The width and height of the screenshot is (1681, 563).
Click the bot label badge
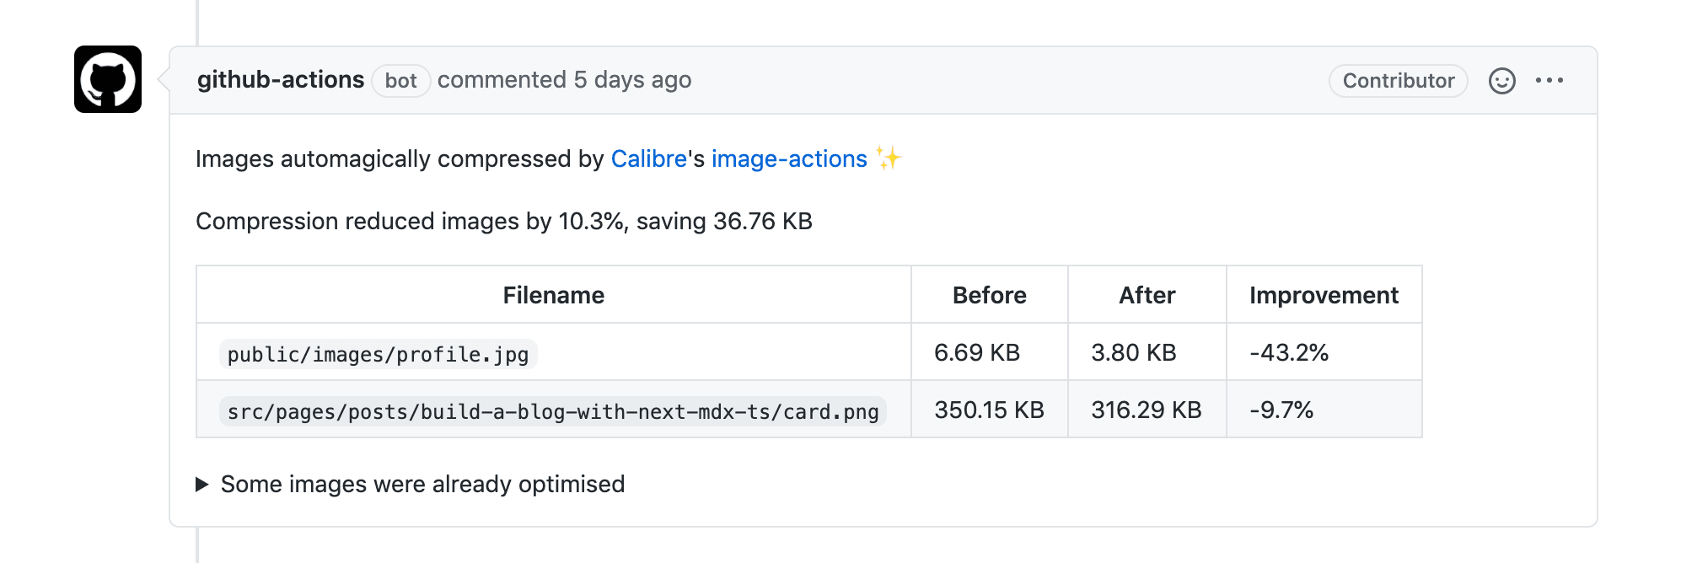(x=401, y=80)
